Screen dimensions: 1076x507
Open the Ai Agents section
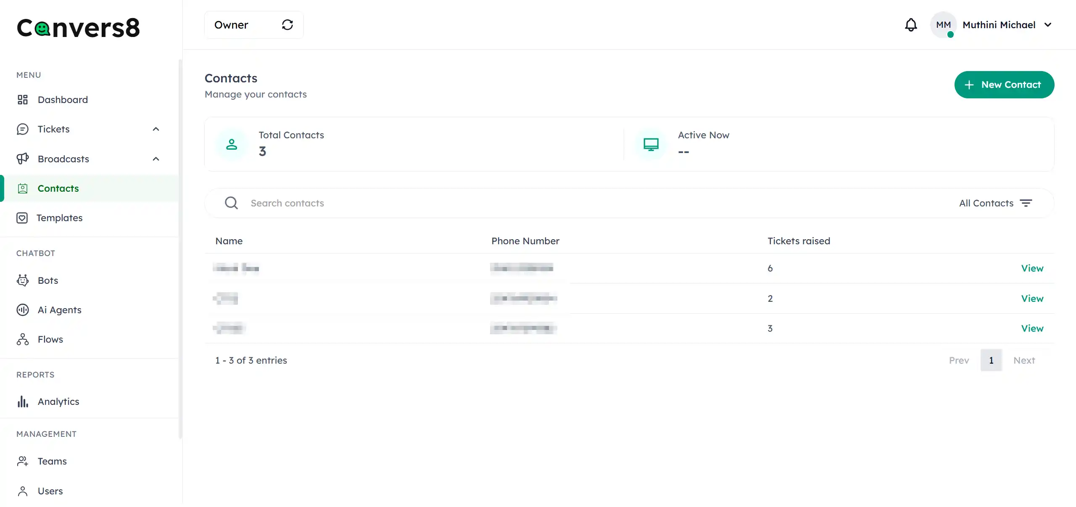(59, 310)
